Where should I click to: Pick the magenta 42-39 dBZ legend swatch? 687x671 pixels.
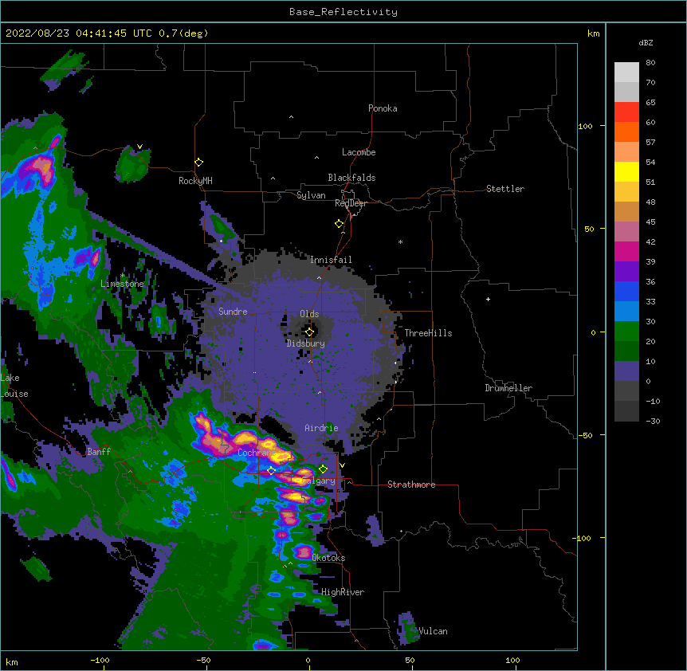[626, 251]
